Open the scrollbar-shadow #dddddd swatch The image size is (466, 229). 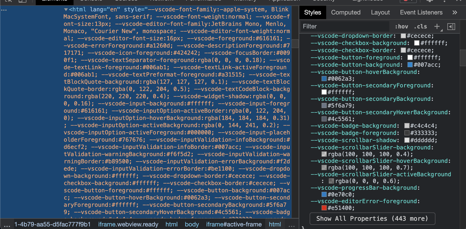tap(407, 140)
